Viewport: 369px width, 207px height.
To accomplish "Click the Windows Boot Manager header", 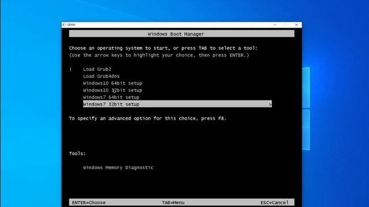I will click(x=182, y=34).
